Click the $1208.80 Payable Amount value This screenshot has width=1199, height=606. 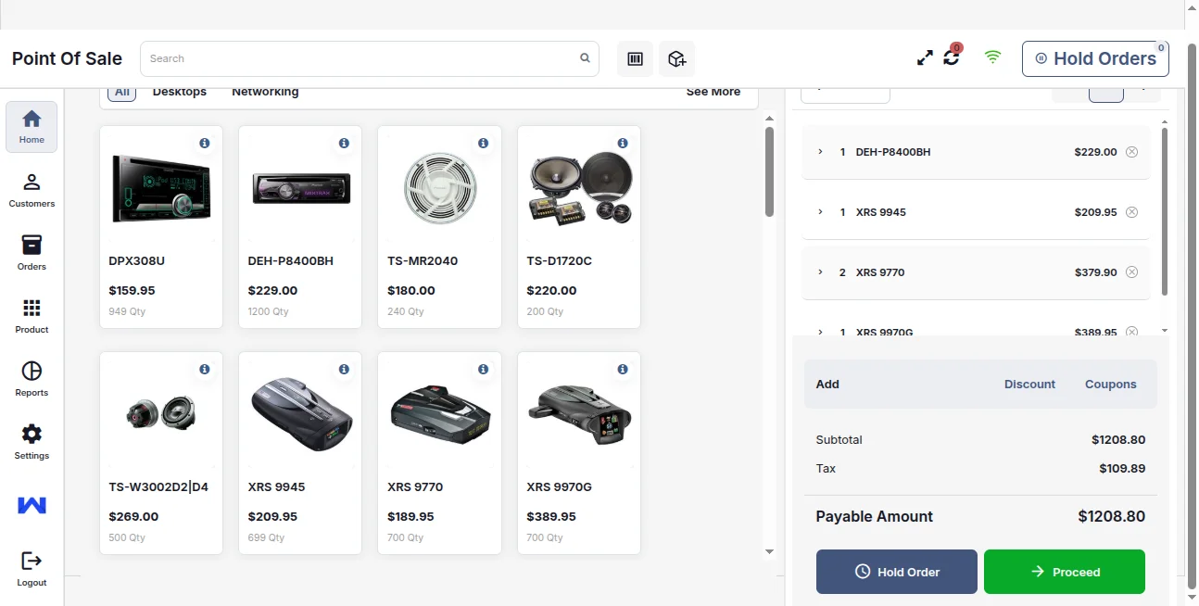(1111, 516)
